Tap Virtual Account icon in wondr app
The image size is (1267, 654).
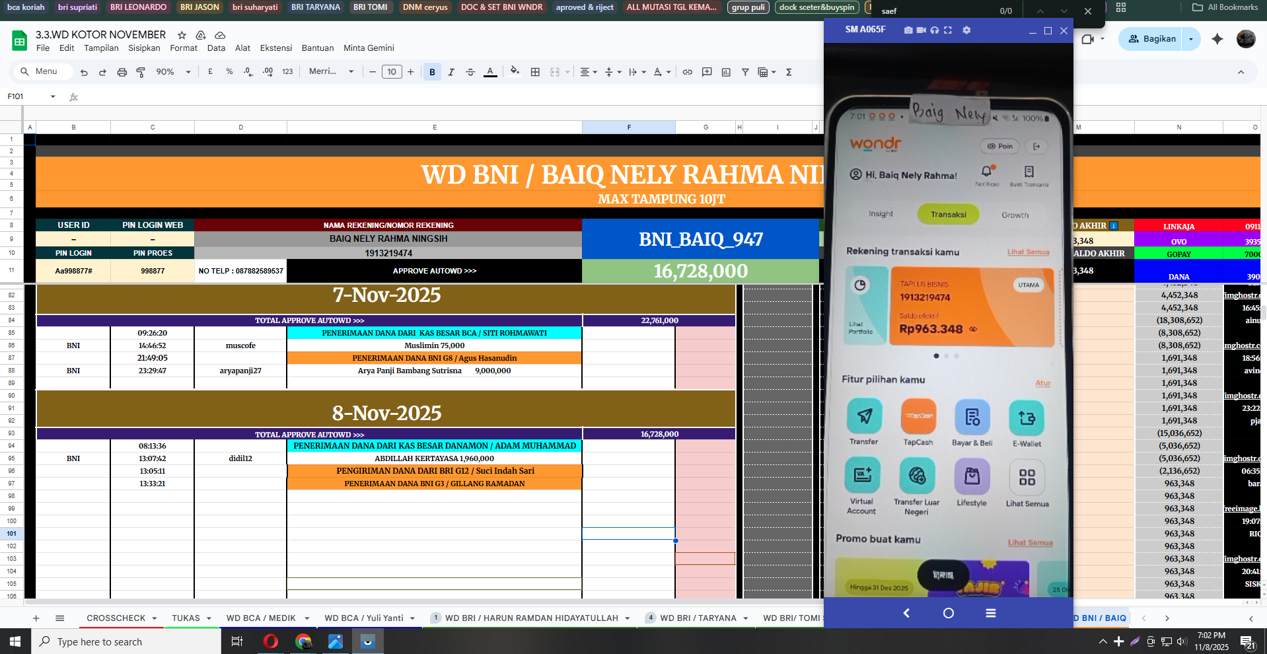pyautogui.click(x=862, y=475)
